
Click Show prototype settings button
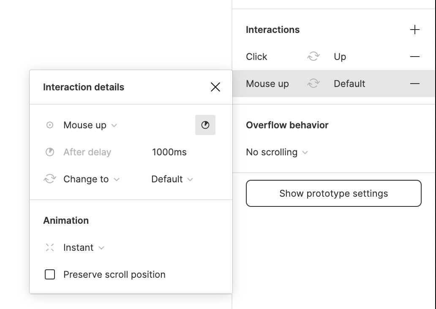point(334,193)
